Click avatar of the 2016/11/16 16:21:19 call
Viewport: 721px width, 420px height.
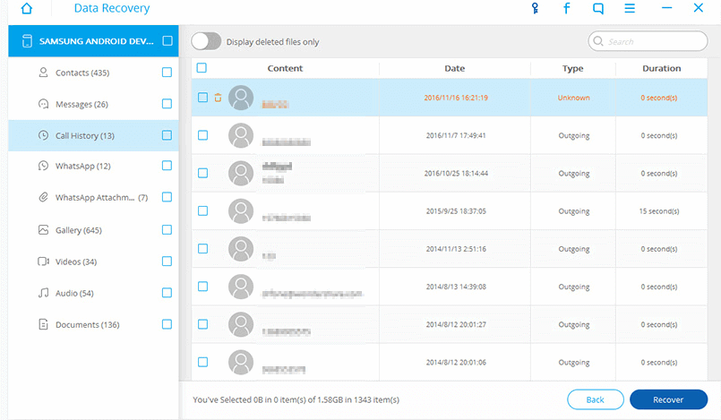coord(241,98)
